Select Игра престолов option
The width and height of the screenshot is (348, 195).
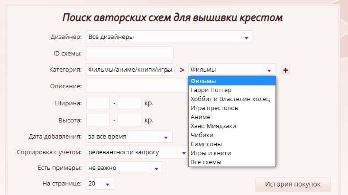tap(214, 108)
